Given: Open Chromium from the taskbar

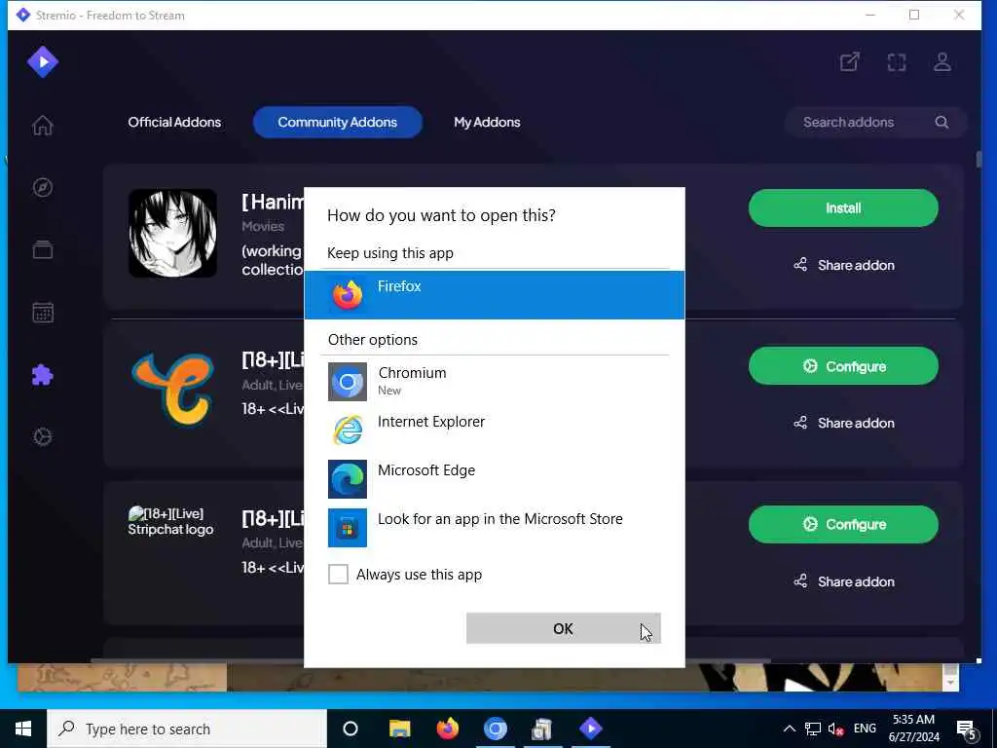Looking at the screenshot, I should tap(496, 729).
